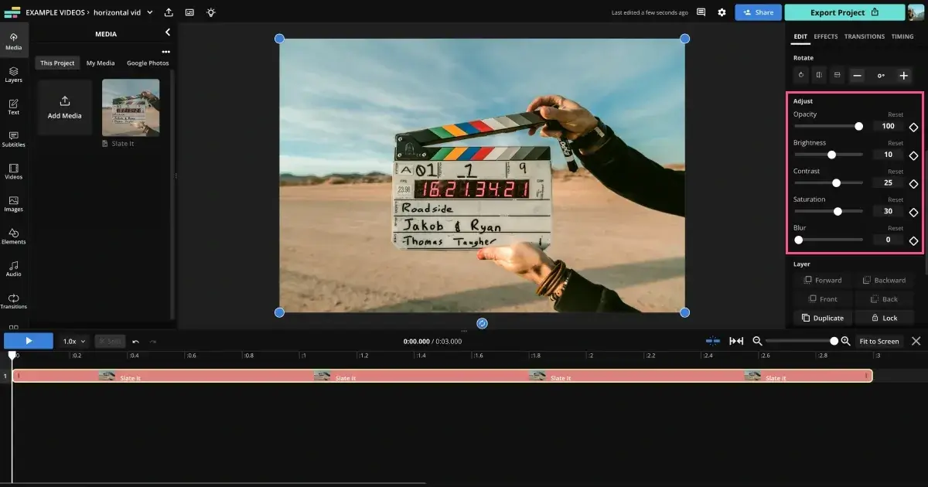
Task: Flip the image horizontally
Action: tap(818, 75)
